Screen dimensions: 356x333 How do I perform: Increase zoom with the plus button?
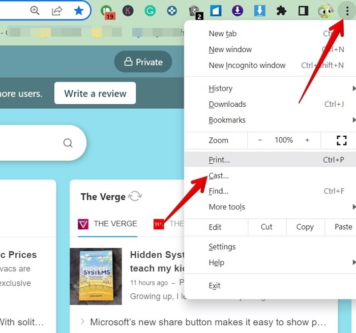click(x=307, y=140)
